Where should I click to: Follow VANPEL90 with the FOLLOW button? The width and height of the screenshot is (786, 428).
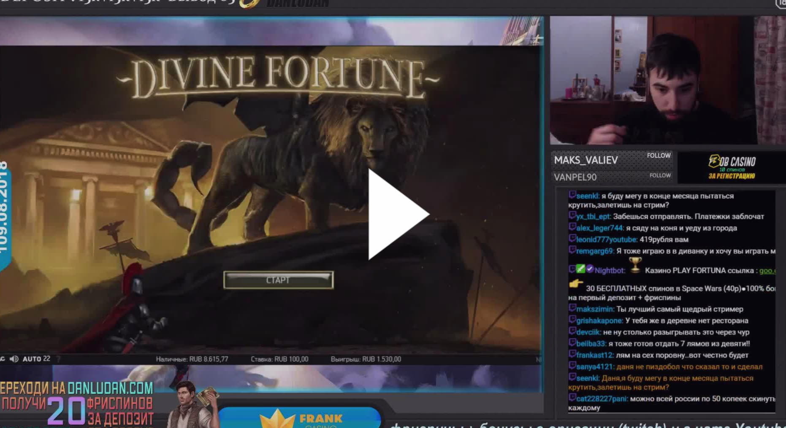[660, 175]
